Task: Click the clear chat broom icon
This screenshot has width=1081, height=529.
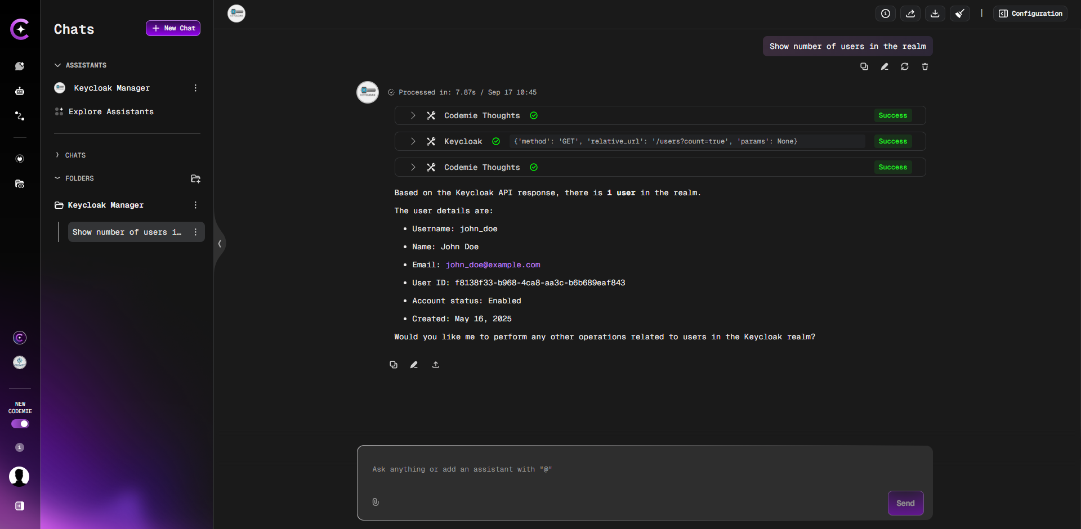Action: click(x=959, y=14)
